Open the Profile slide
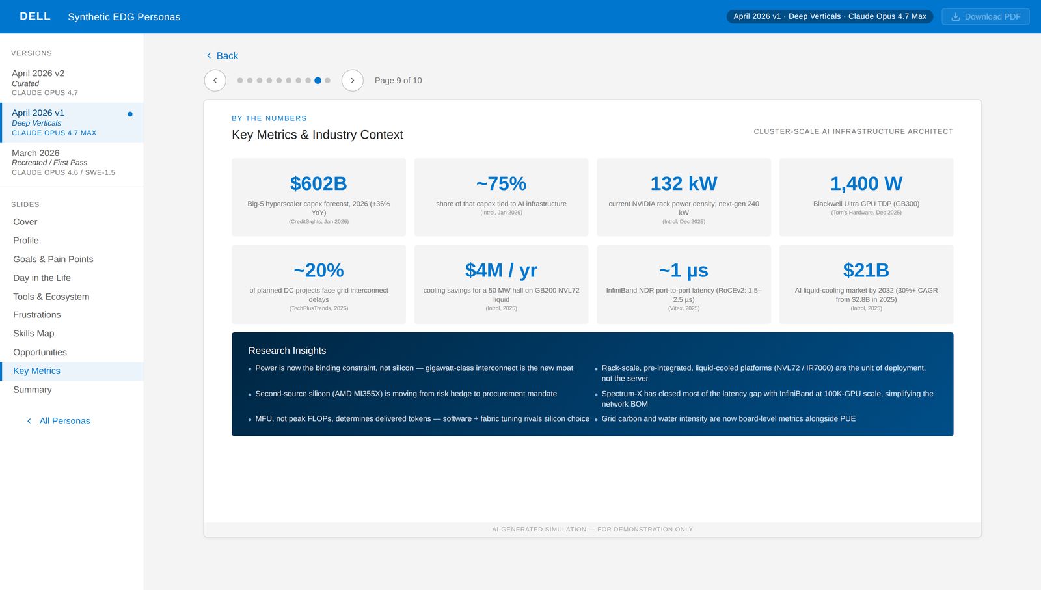Image resolution: width=1041 pixels, height=590 pixels. [26, 241]
